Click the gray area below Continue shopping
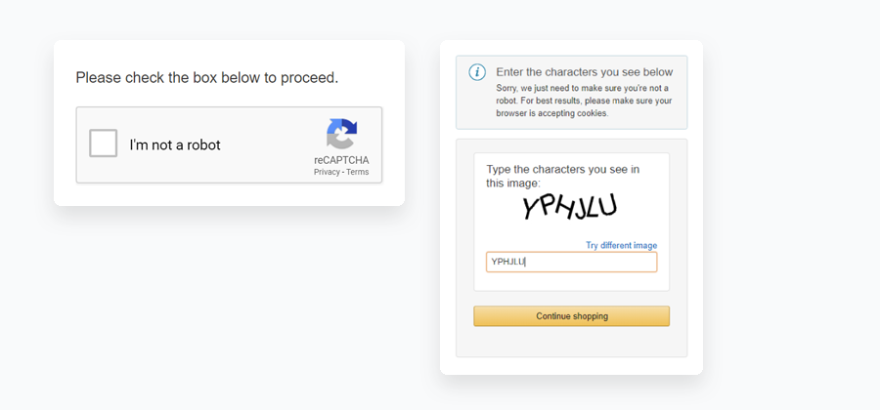The width and height of the screenshot is (880, 410). 571,342
